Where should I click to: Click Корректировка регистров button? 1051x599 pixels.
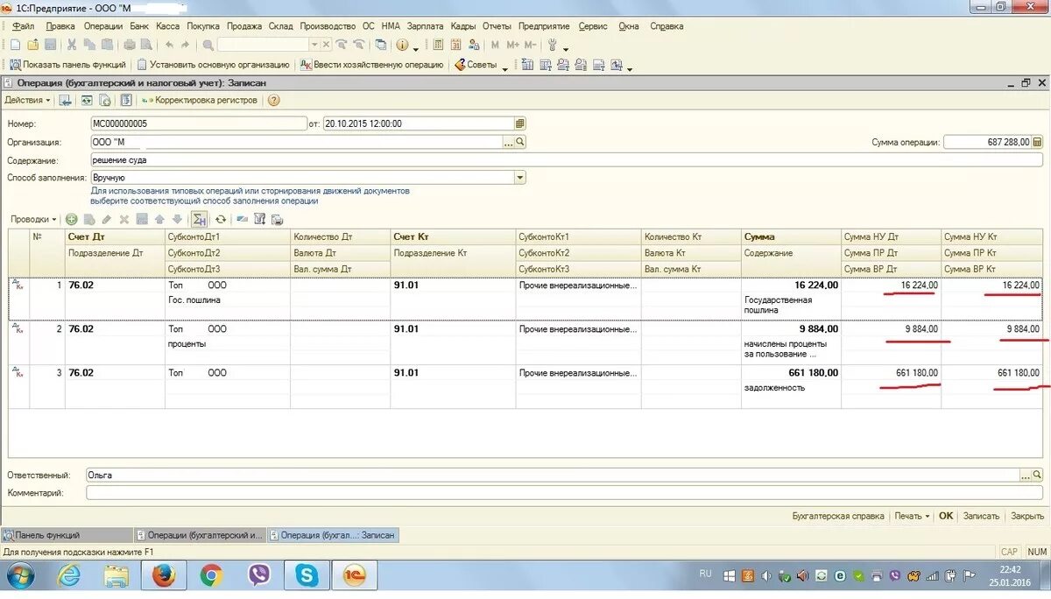[x=200, y=100]
